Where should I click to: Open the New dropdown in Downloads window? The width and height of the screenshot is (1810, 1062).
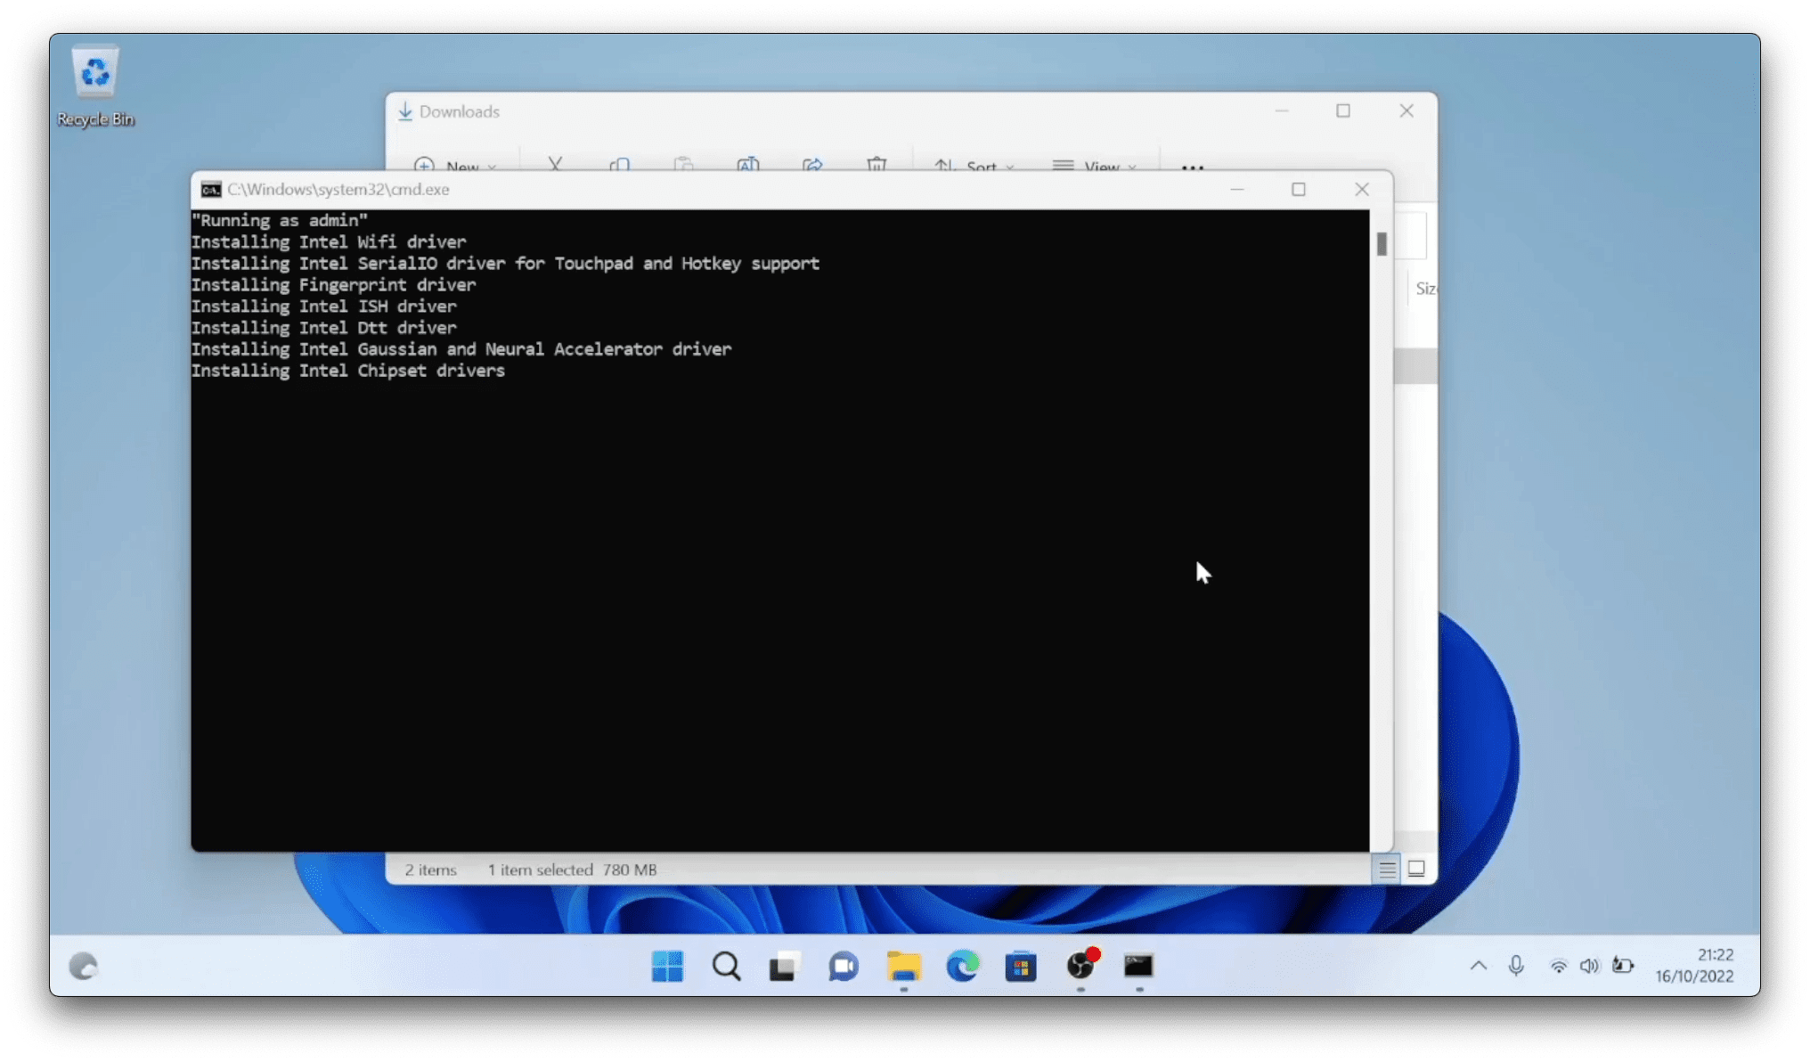coord(455,166)
